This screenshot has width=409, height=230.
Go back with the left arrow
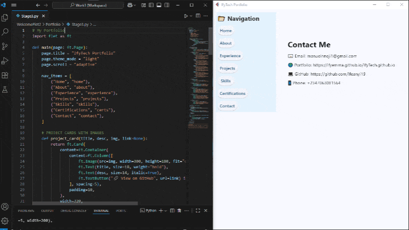(x=38, y=5)
